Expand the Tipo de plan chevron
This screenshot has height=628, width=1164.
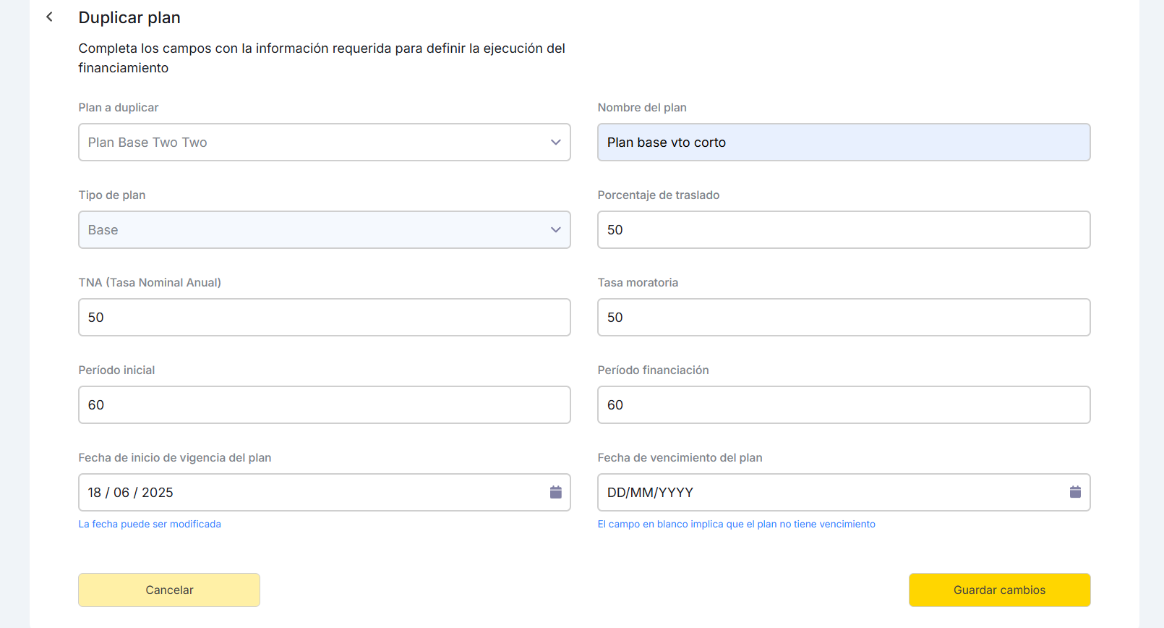click(x=555, y=230)
